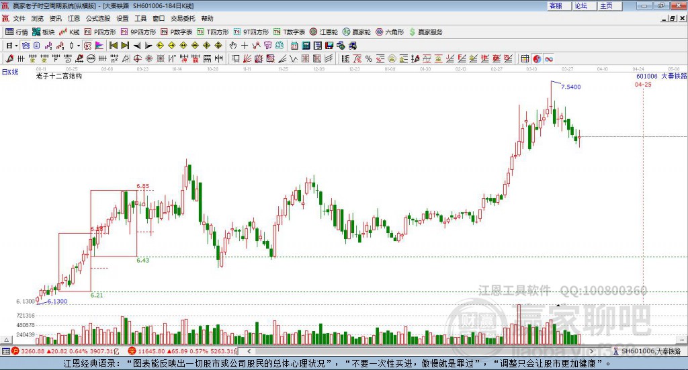Open the 板块 sectors view

pos(43,32)
